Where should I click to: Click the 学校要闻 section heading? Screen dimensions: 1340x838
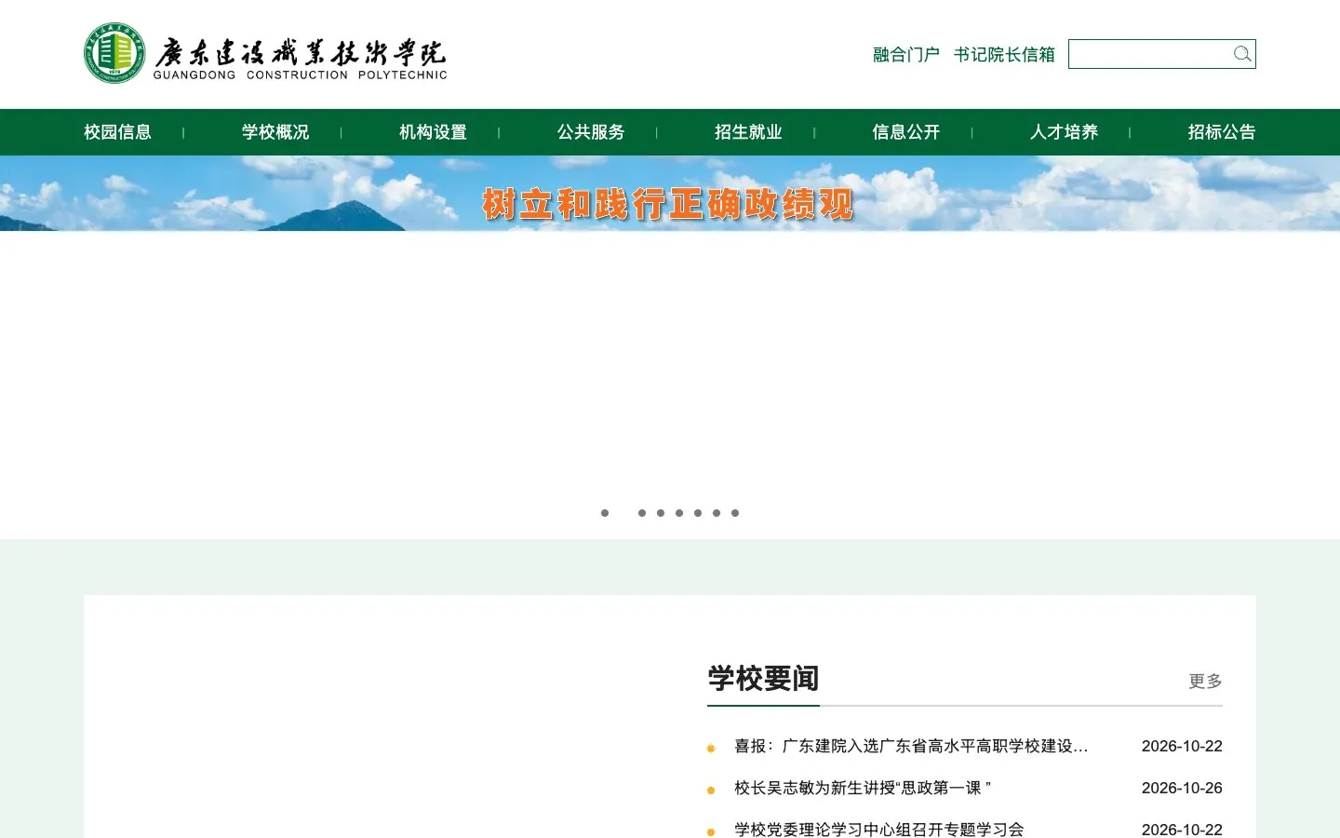[x=763, y=679]
